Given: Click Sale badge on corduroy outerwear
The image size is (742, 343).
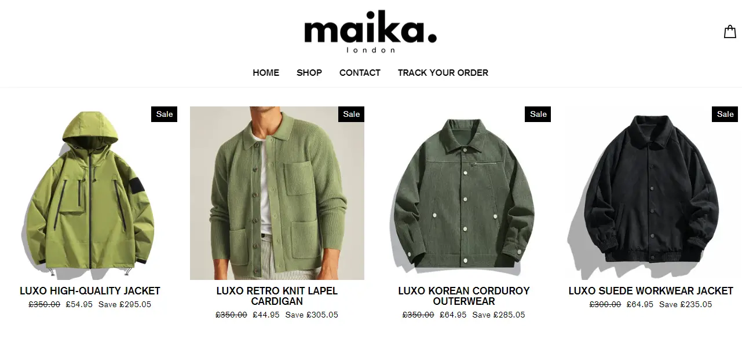Looking at the screenshot, I should click(538, 114).
